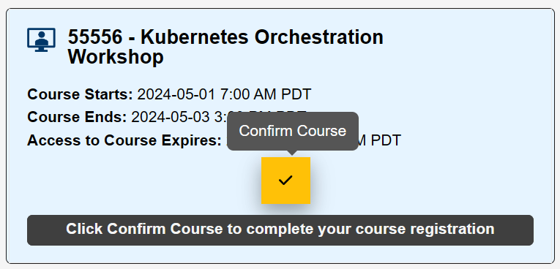Screen dimensions: 560x269
Task: Click the Course Starts label
Action: coord(80,94)
